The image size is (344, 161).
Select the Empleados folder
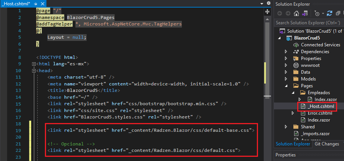tap(319, 93)
